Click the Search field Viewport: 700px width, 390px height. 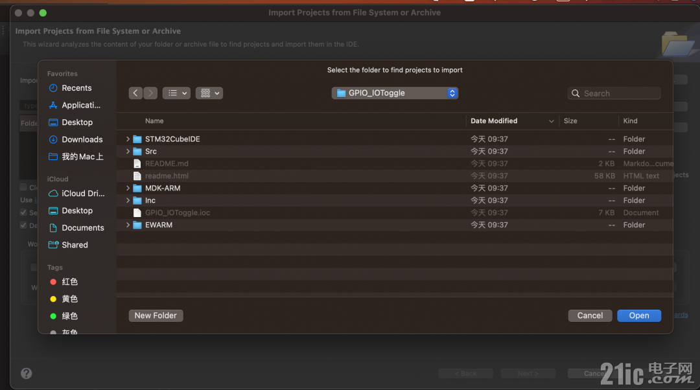click(x=614, y=93)
